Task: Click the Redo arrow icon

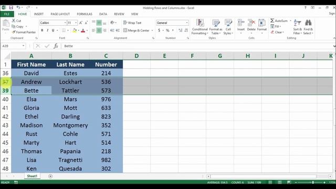Action: click(x=28, y=8)
